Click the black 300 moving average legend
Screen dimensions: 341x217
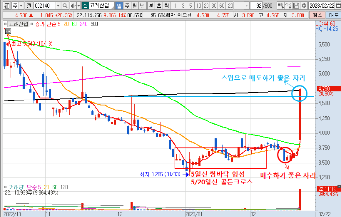point(94,24)
